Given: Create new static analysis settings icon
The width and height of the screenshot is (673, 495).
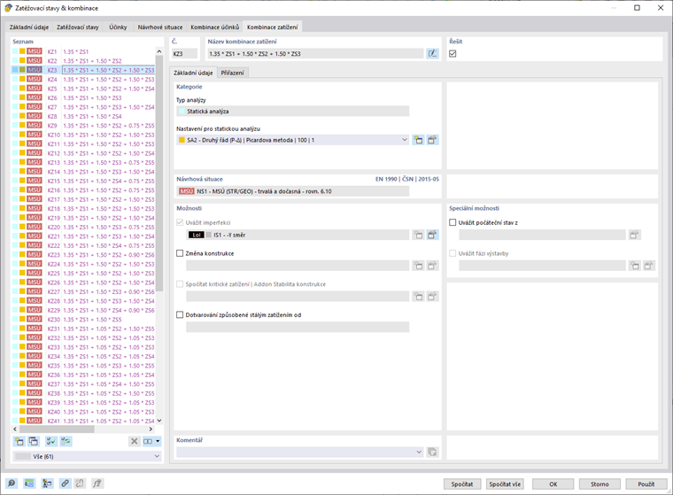Looking at the screenshot, I should (x=418, y=140).
